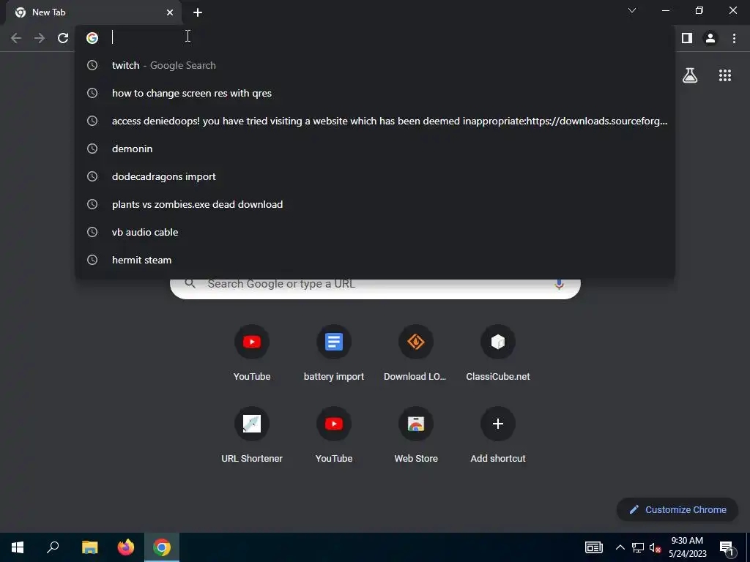Click Customize Chrome button
The image size is (750, 562).
tap(677, 509)
